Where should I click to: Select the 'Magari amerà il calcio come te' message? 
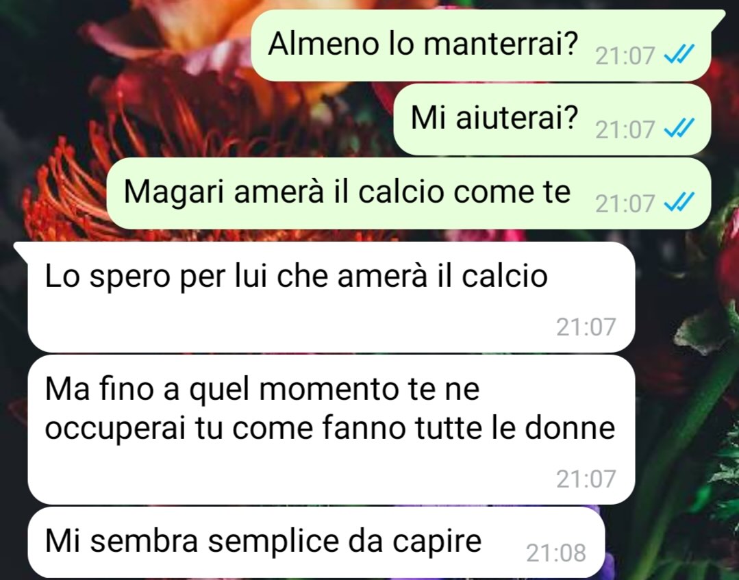tap(409, 193)
